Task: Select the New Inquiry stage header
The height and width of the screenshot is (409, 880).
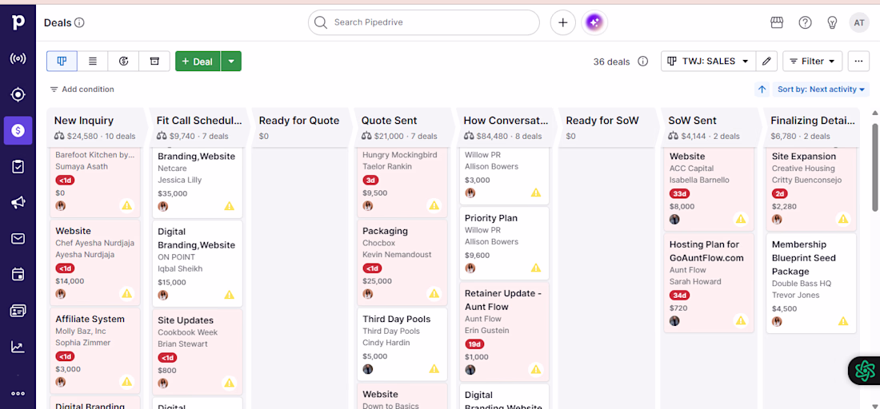Action: tap(97, 128)
